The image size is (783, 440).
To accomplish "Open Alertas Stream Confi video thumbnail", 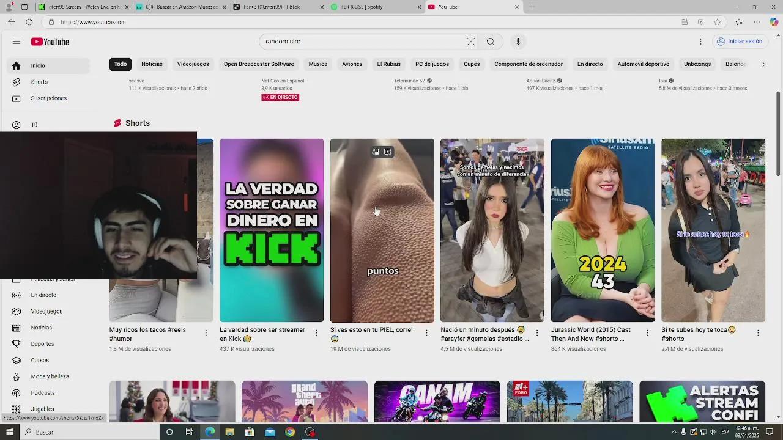I will [x=702, y=402].
